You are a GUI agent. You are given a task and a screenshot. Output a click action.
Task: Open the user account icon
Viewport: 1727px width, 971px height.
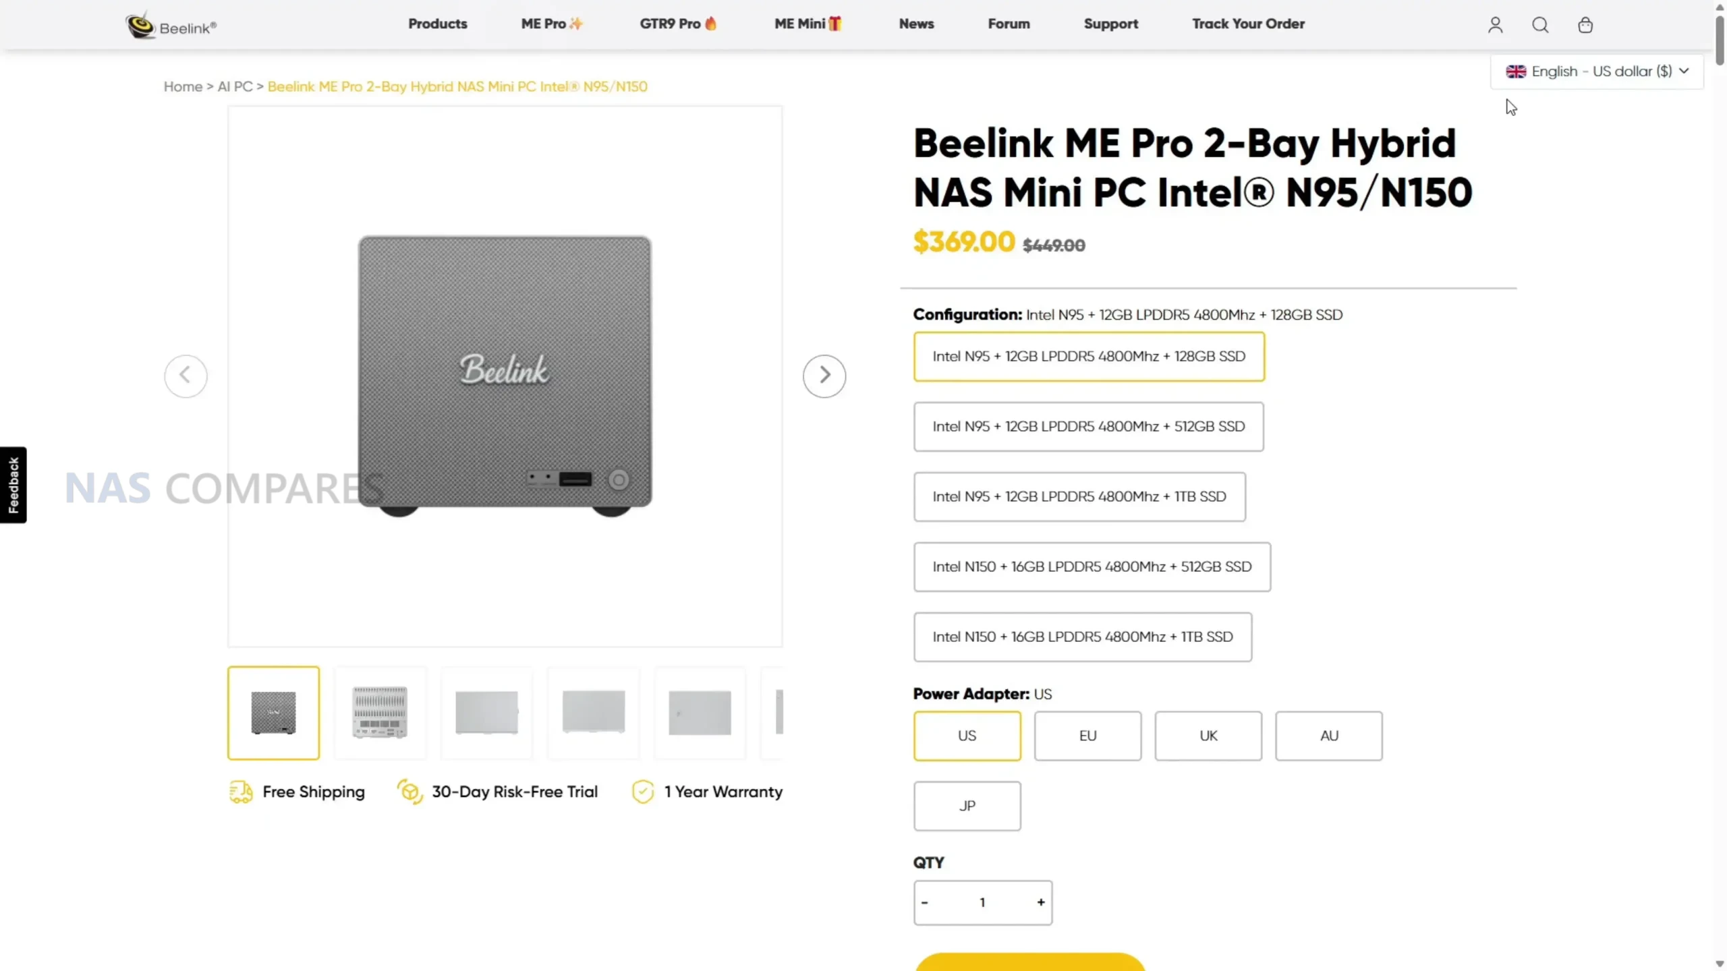pyautogui.click(x=1495, y=25)
